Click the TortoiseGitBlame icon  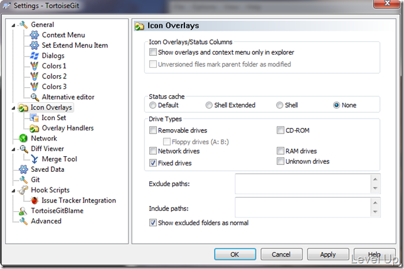pos(23,211)
